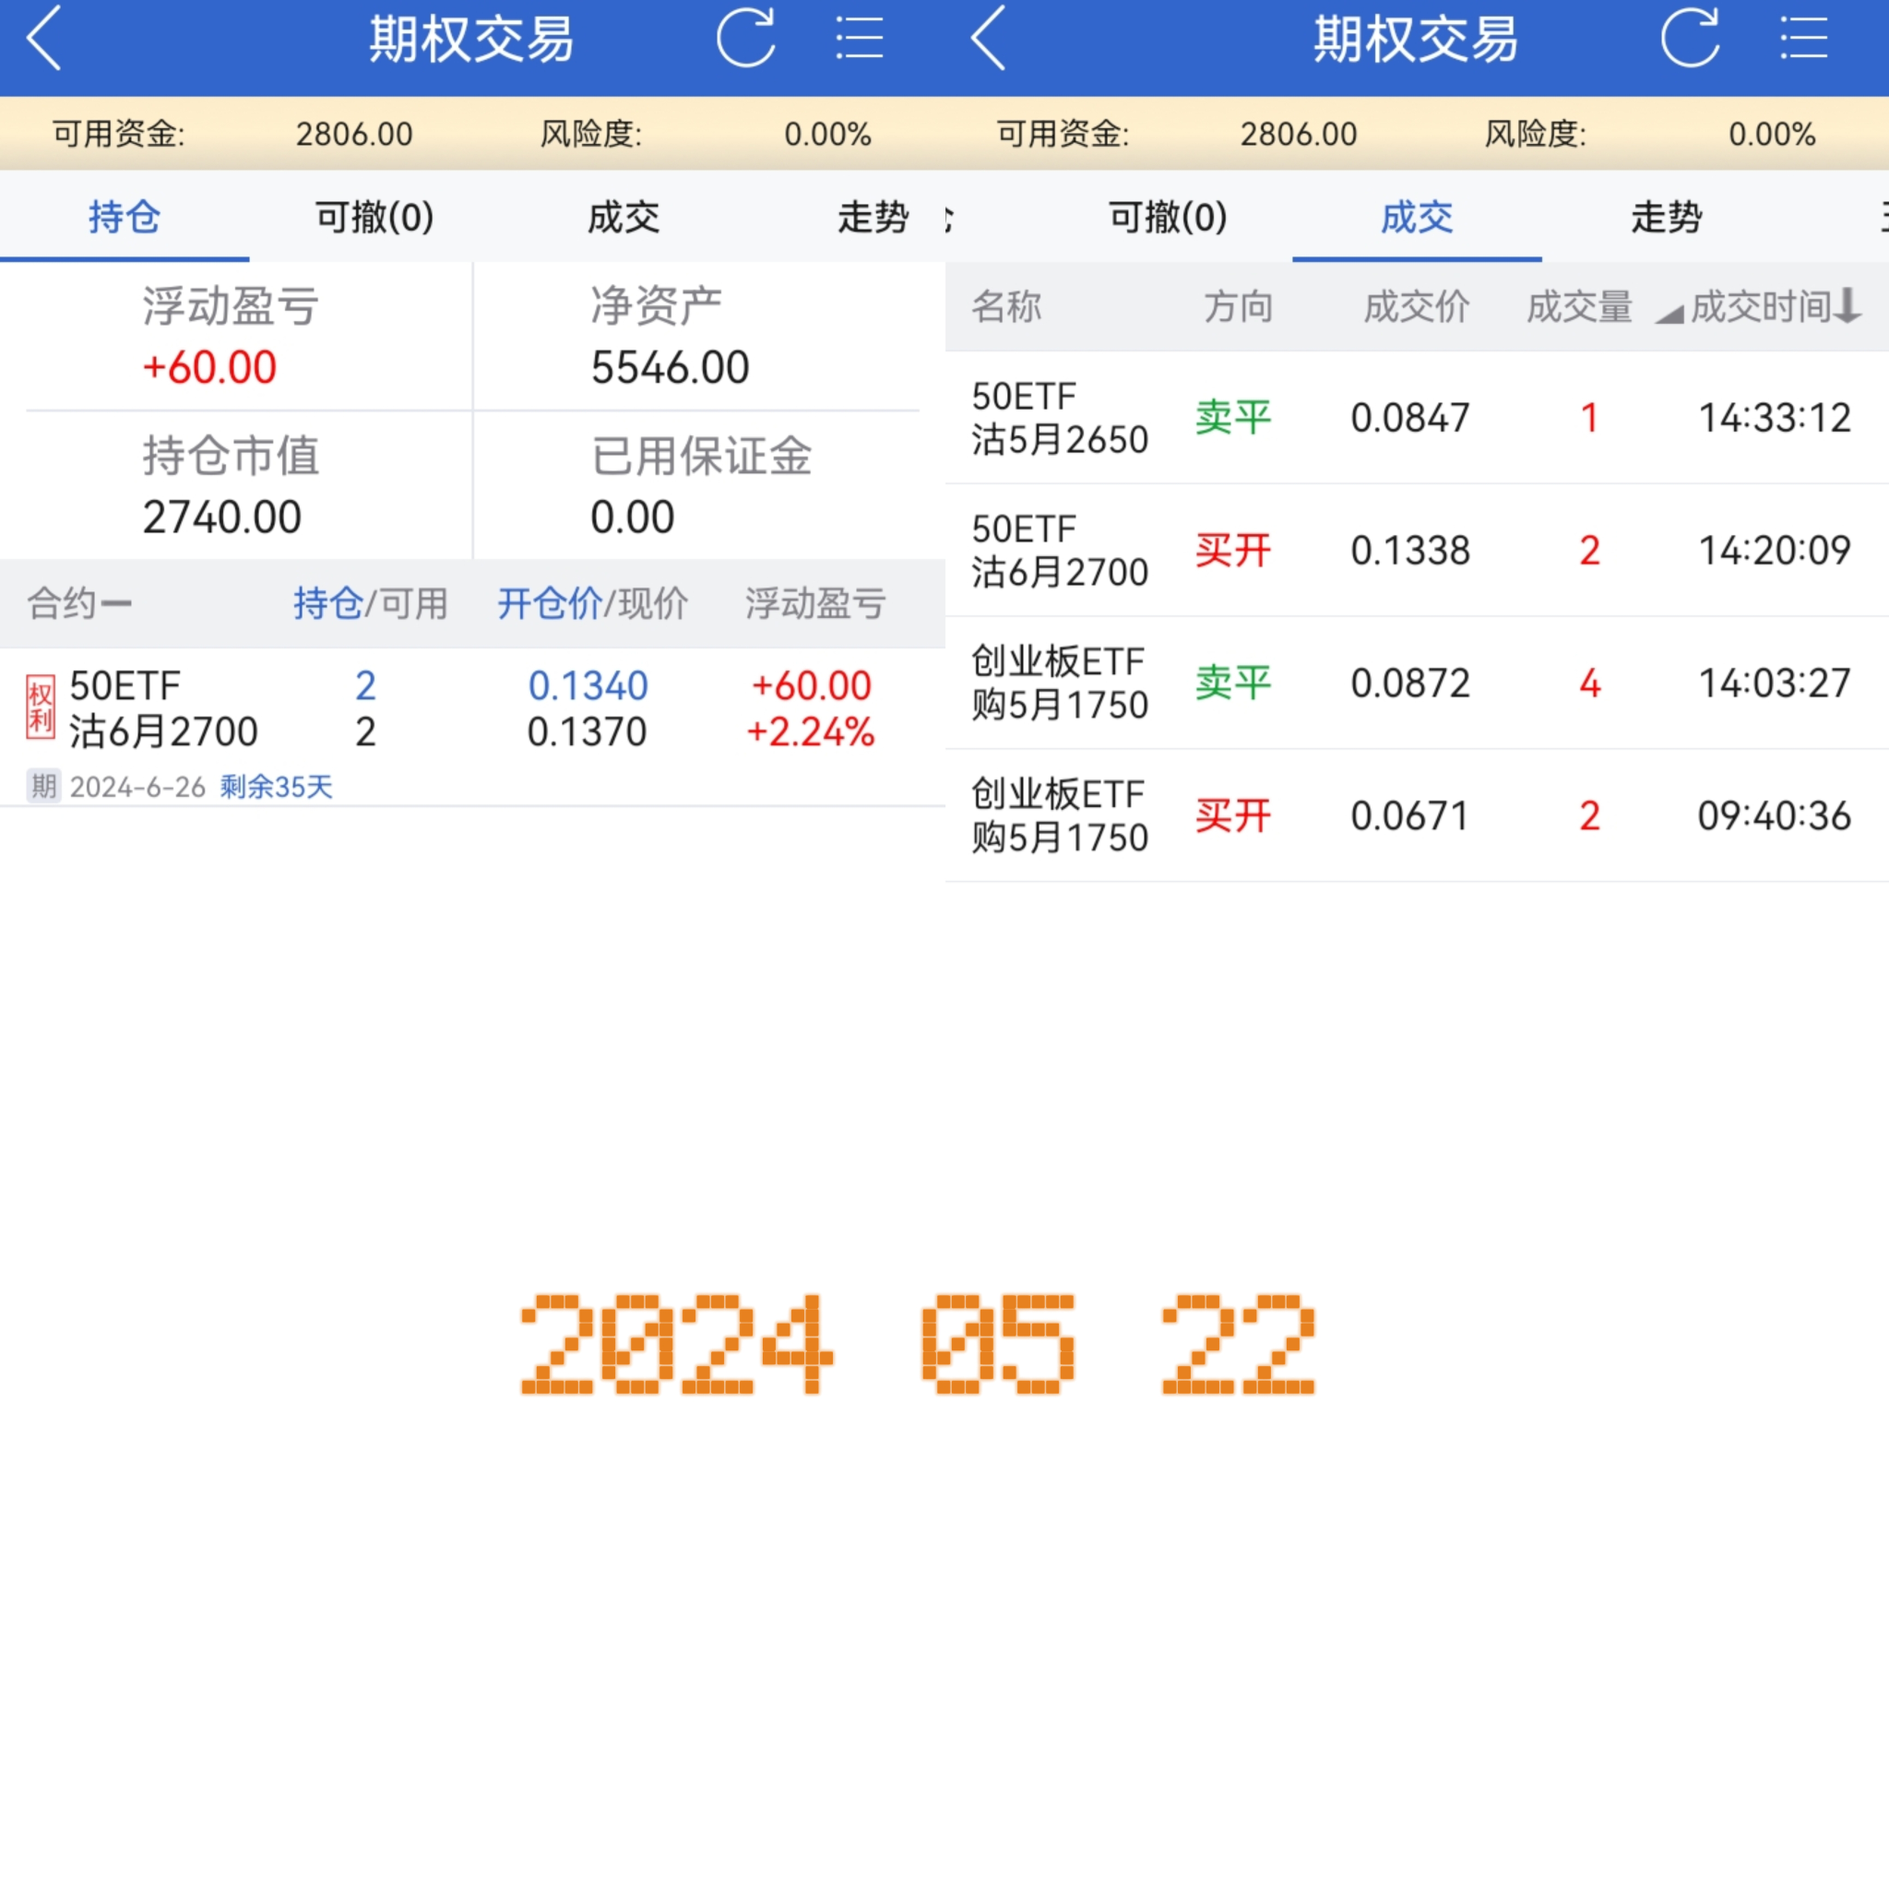Open the right panel list menu
1889x1889 pixels.
(x=1804, y=39)
